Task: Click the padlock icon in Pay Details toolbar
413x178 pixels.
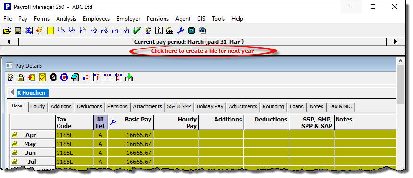Action: [x=21, y=77]
